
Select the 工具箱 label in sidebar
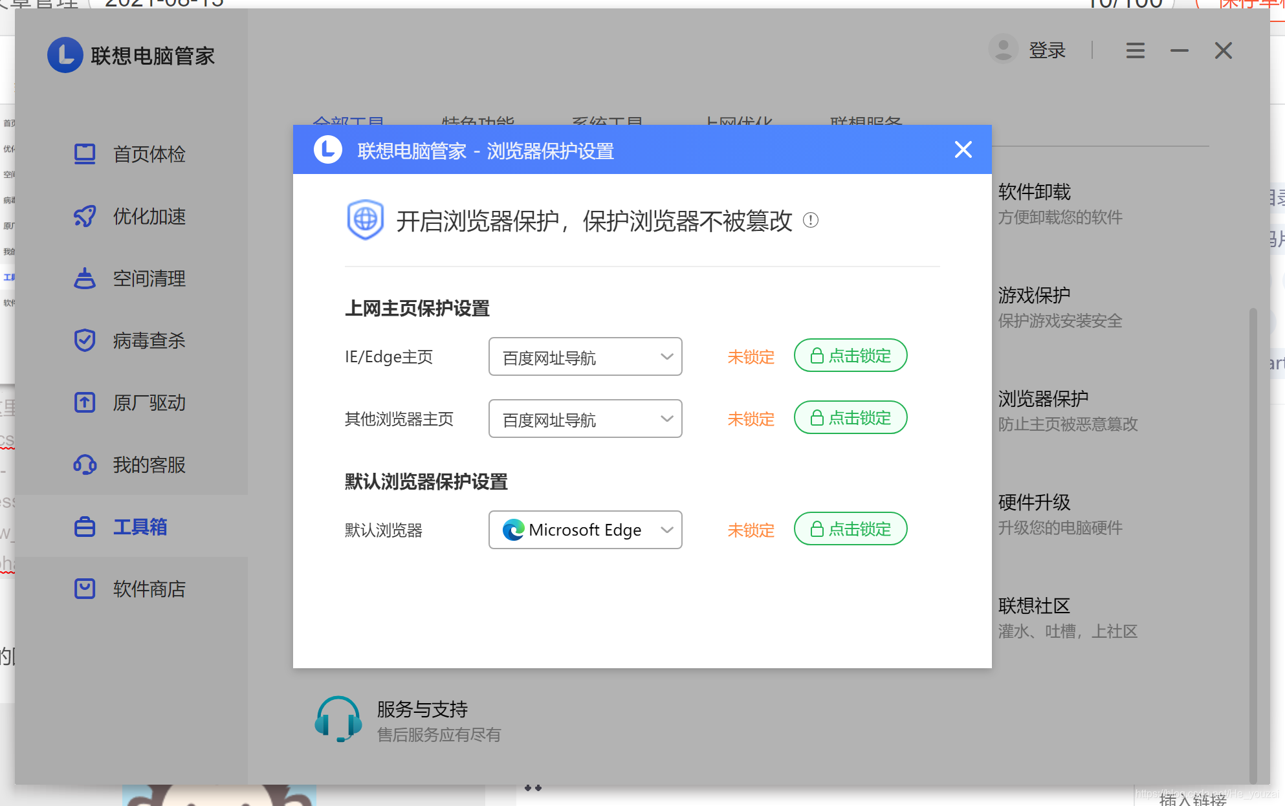pyautogui.click(x=140, y=527)
